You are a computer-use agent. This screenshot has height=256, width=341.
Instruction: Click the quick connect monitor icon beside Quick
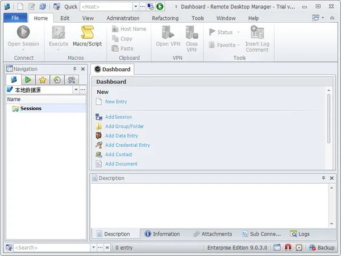[x=56, y=6]
